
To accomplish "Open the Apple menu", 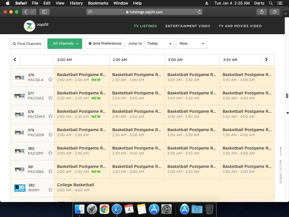I will coord(8,3).
